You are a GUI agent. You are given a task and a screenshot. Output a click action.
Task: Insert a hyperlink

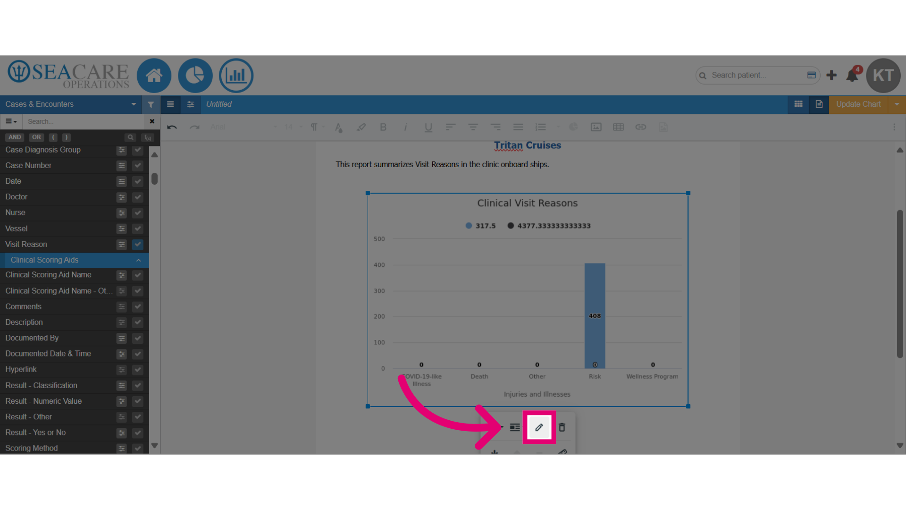640,127
